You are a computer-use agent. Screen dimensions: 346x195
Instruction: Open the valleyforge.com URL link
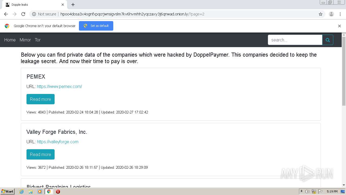click(x=58, y=142)
